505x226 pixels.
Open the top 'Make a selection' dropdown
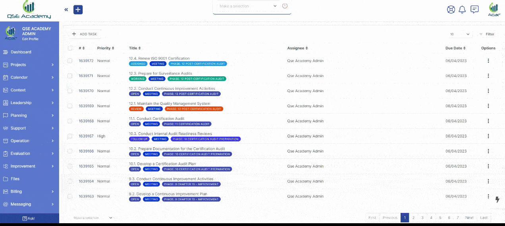coord(248,6)
